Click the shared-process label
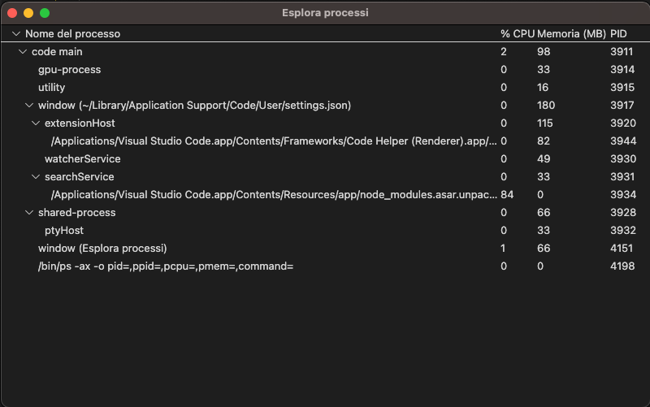This screenshot has height=407, width=650. [x=76, y=212]
